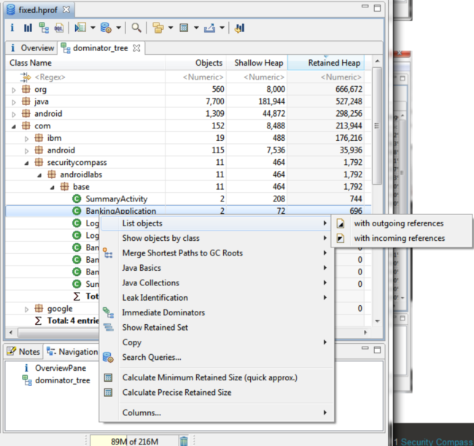Screen dimensions: 474x446
Task: Click the base package icon
Action: [64, 187]
